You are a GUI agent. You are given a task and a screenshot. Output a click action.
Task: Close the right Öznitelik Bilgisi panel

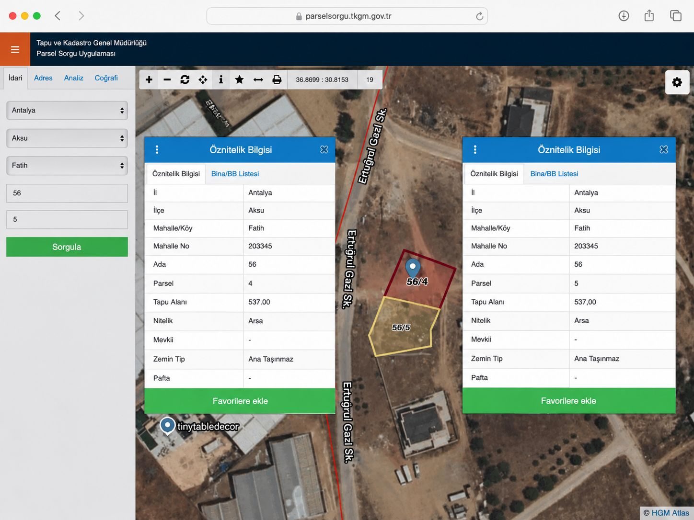point(664,150)
